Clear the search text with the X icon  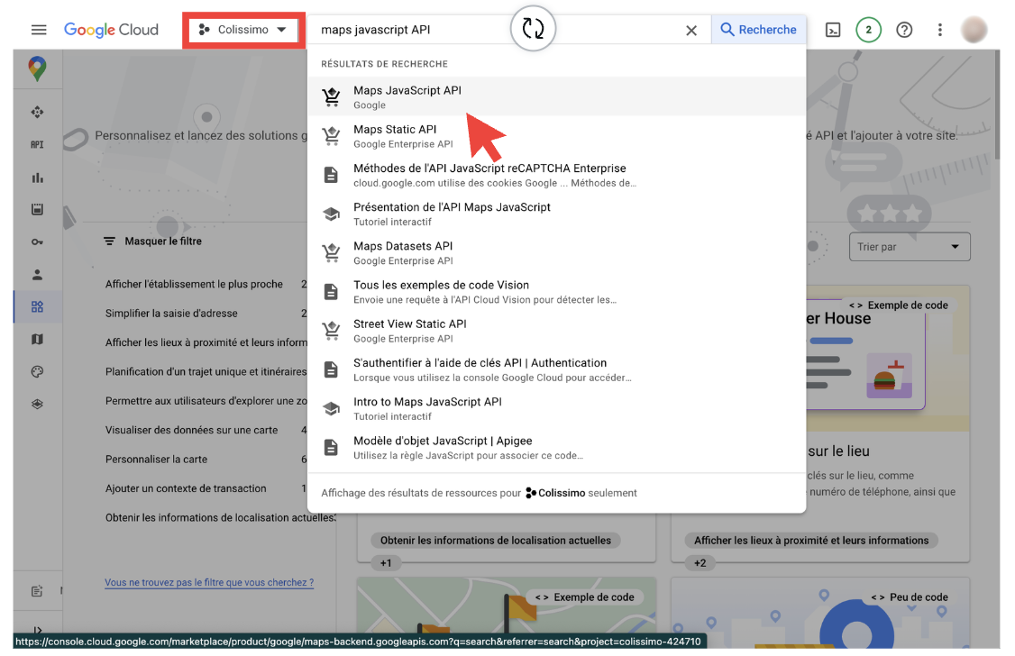(x=691, y=31)
